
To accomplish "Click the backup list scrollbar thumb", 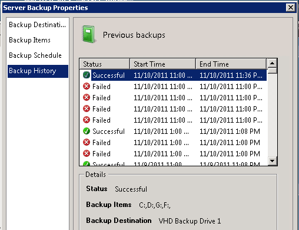I will [272, 71].
